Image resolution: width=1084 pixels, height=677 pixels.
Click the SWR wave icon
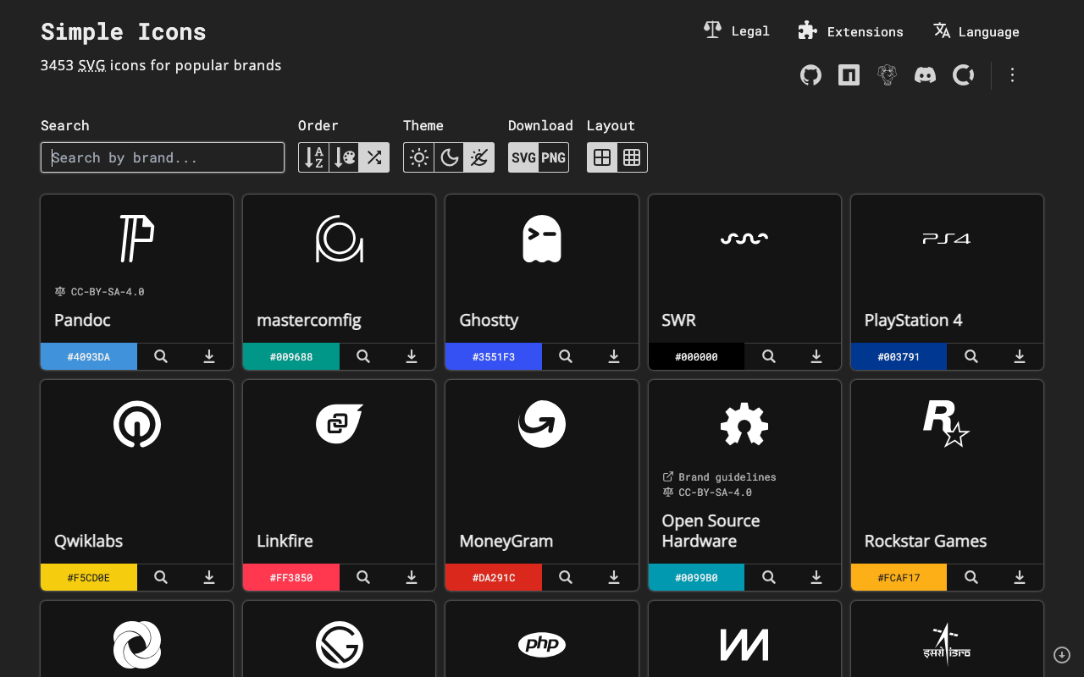coord(744,239)
